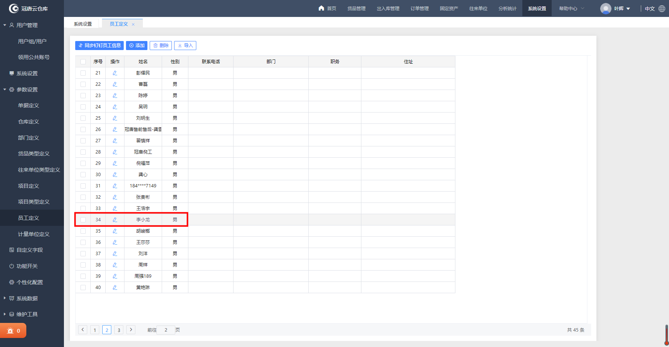The width and height of the screenshot is (669, 347).
Task: Click the name cell 黄艳琳
Action: (143, 288)
